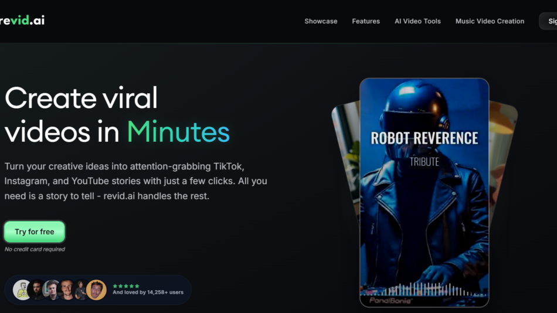Click the partially visible Sign button
Screen dimensions: 557x313
click(549, 21)
